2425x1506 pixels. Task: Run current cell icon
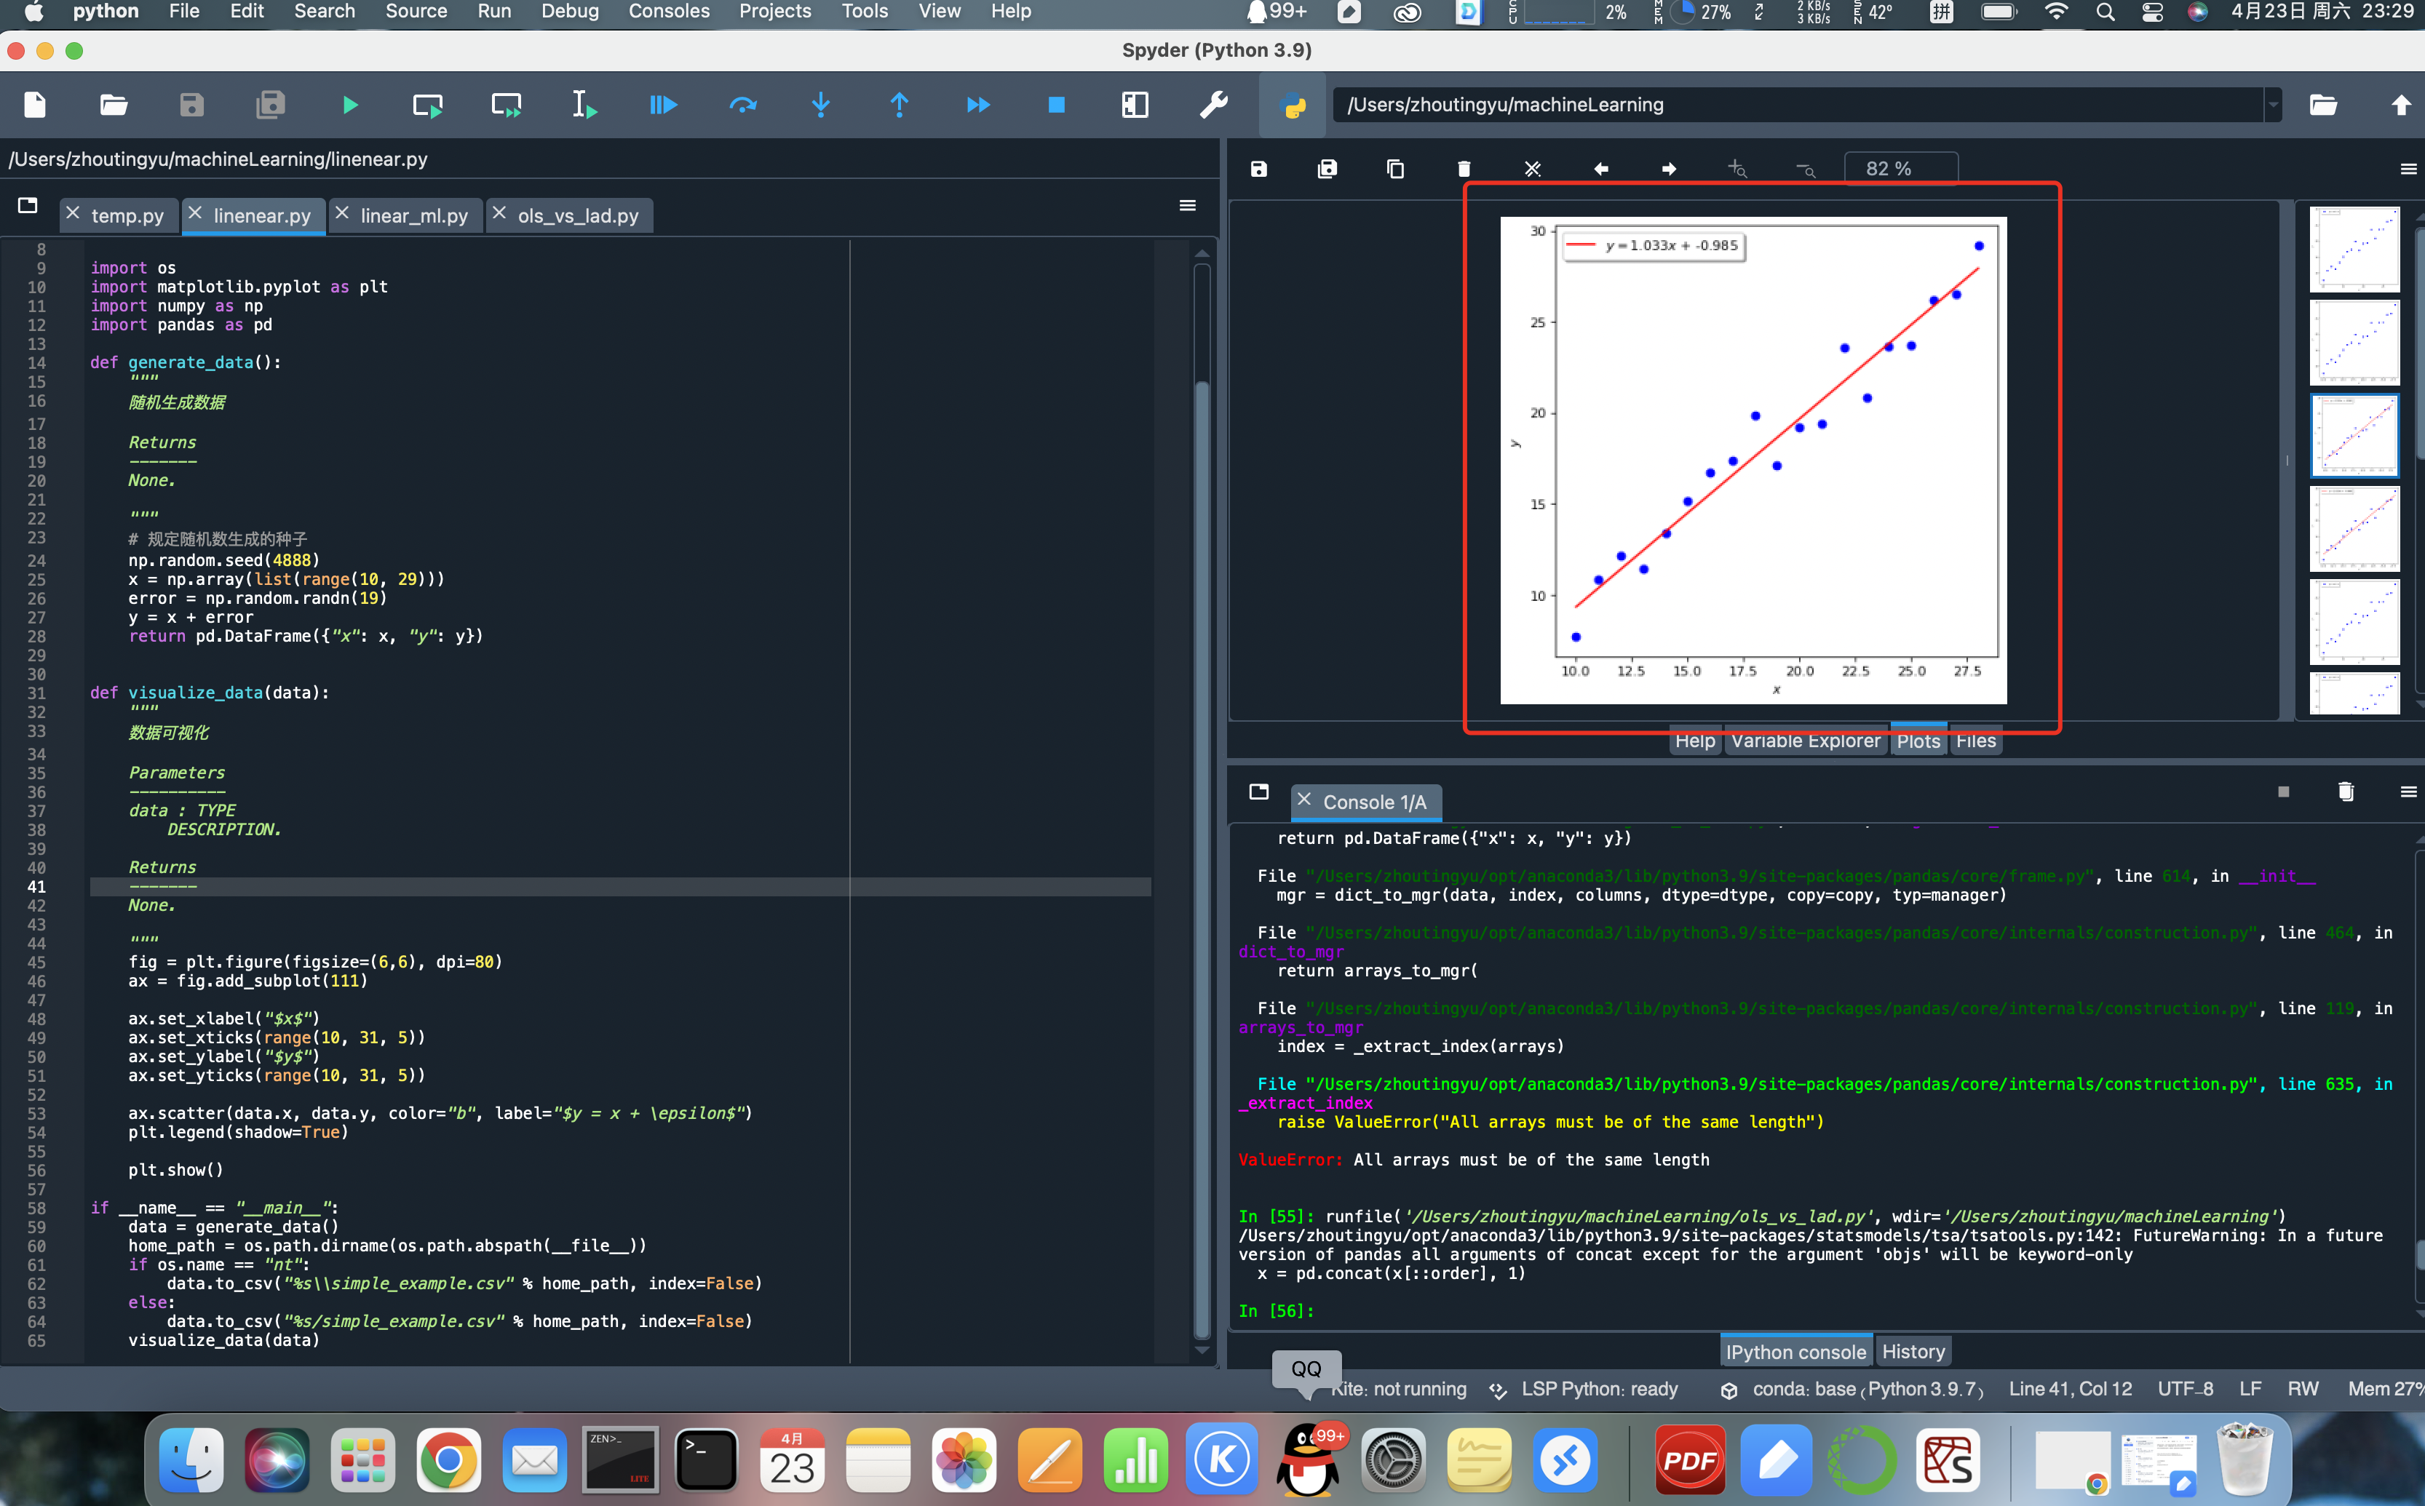[x=427, y=105]
